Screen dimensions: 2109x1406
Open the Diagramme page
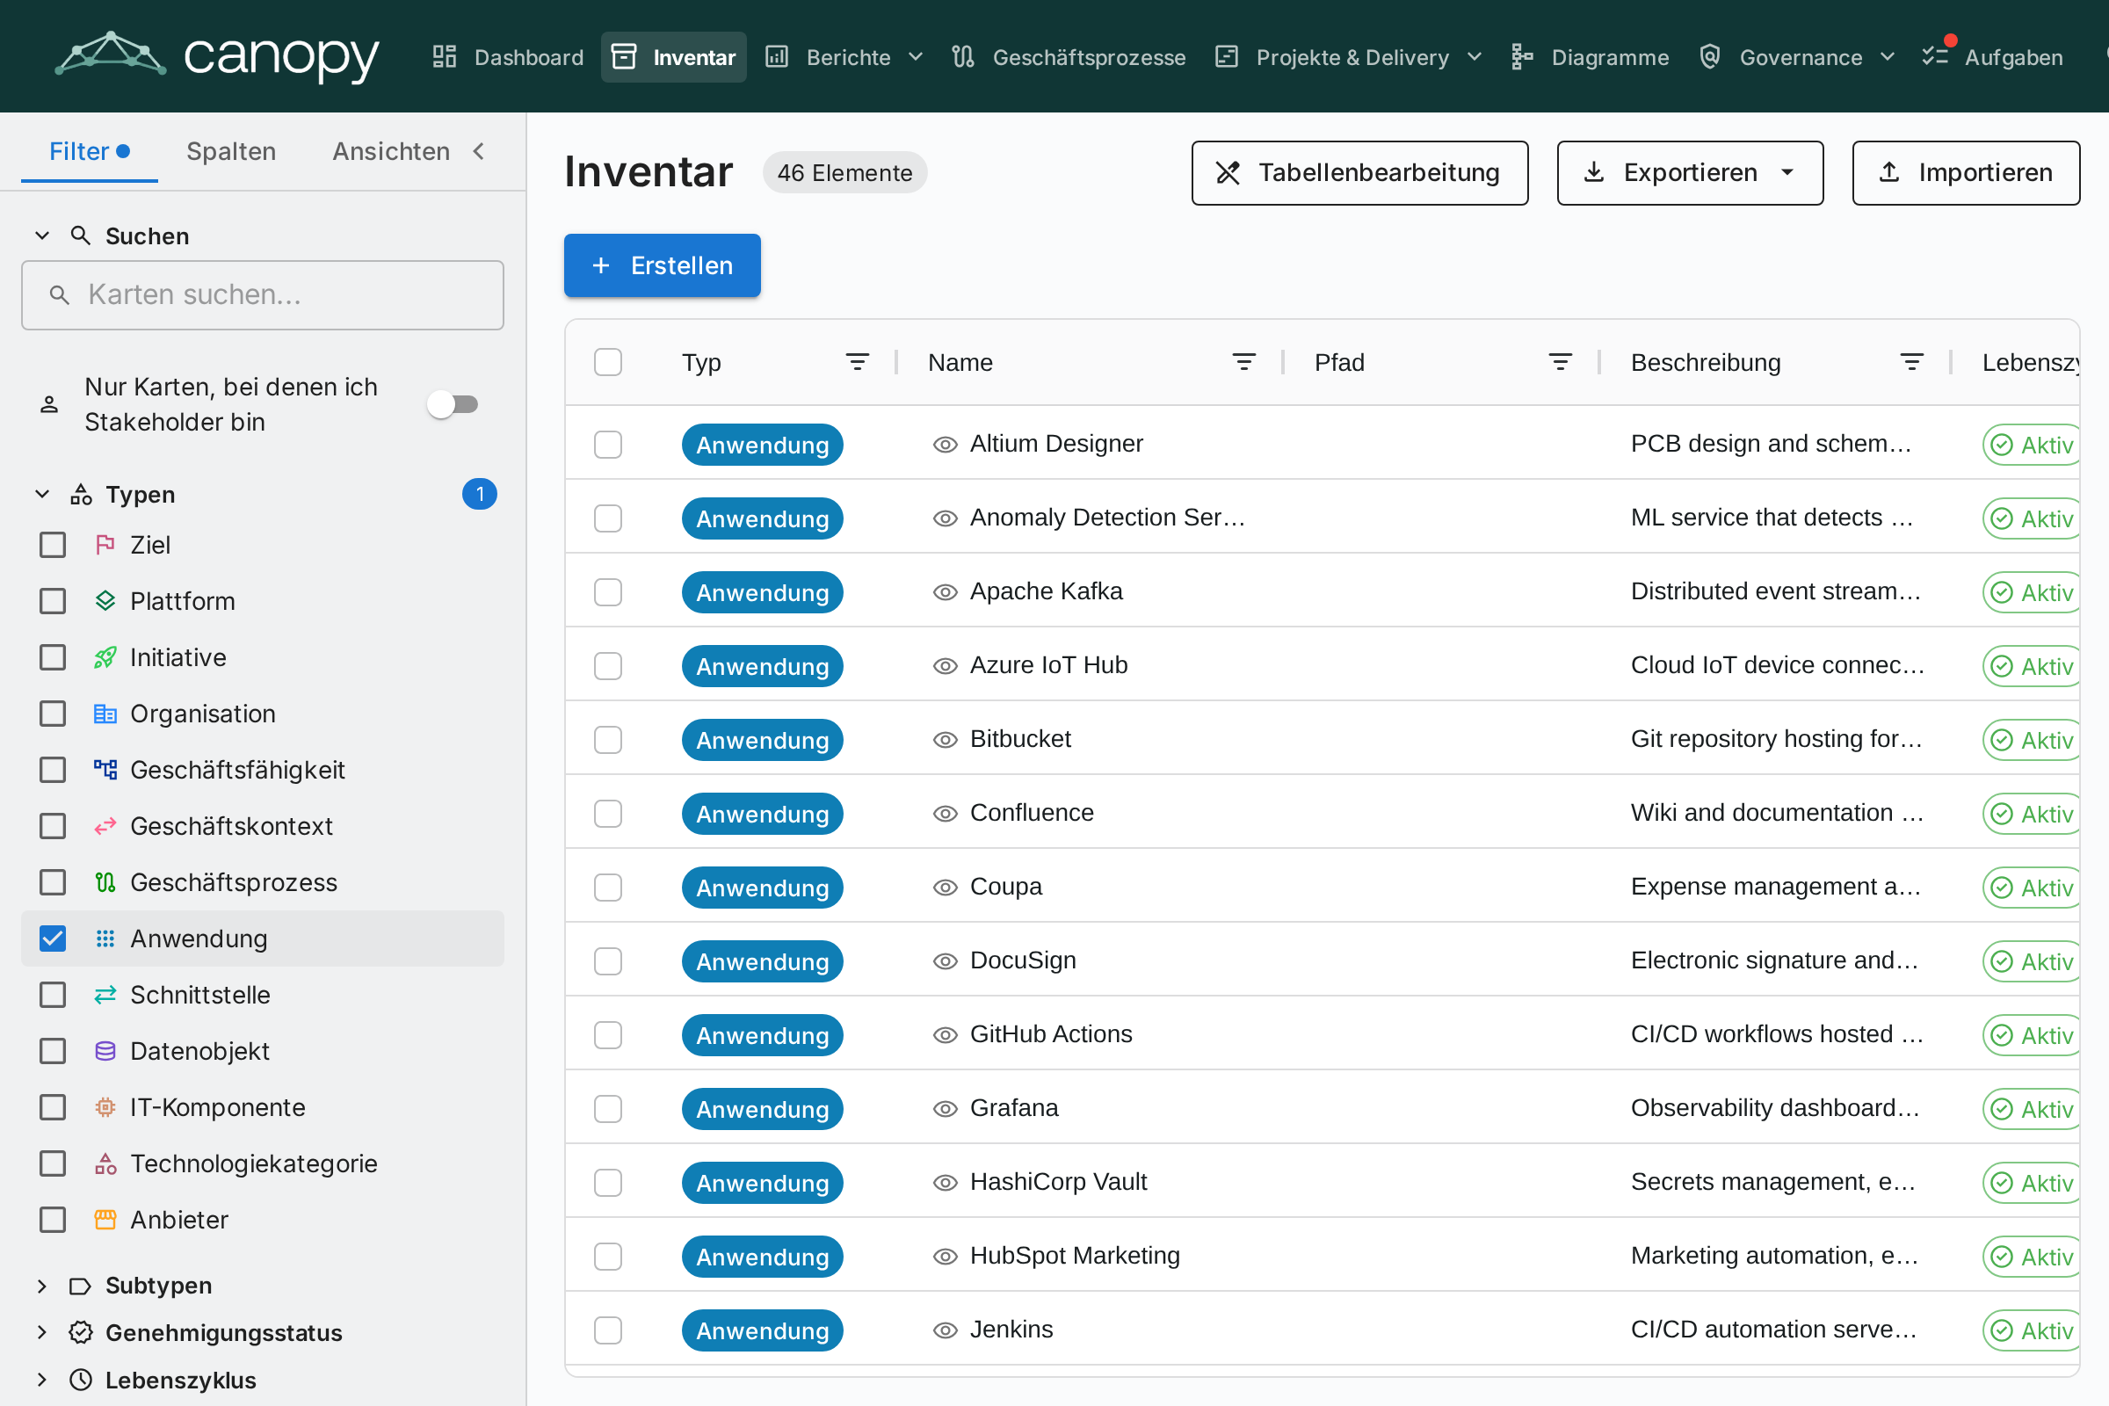[x=1590, y=57]
